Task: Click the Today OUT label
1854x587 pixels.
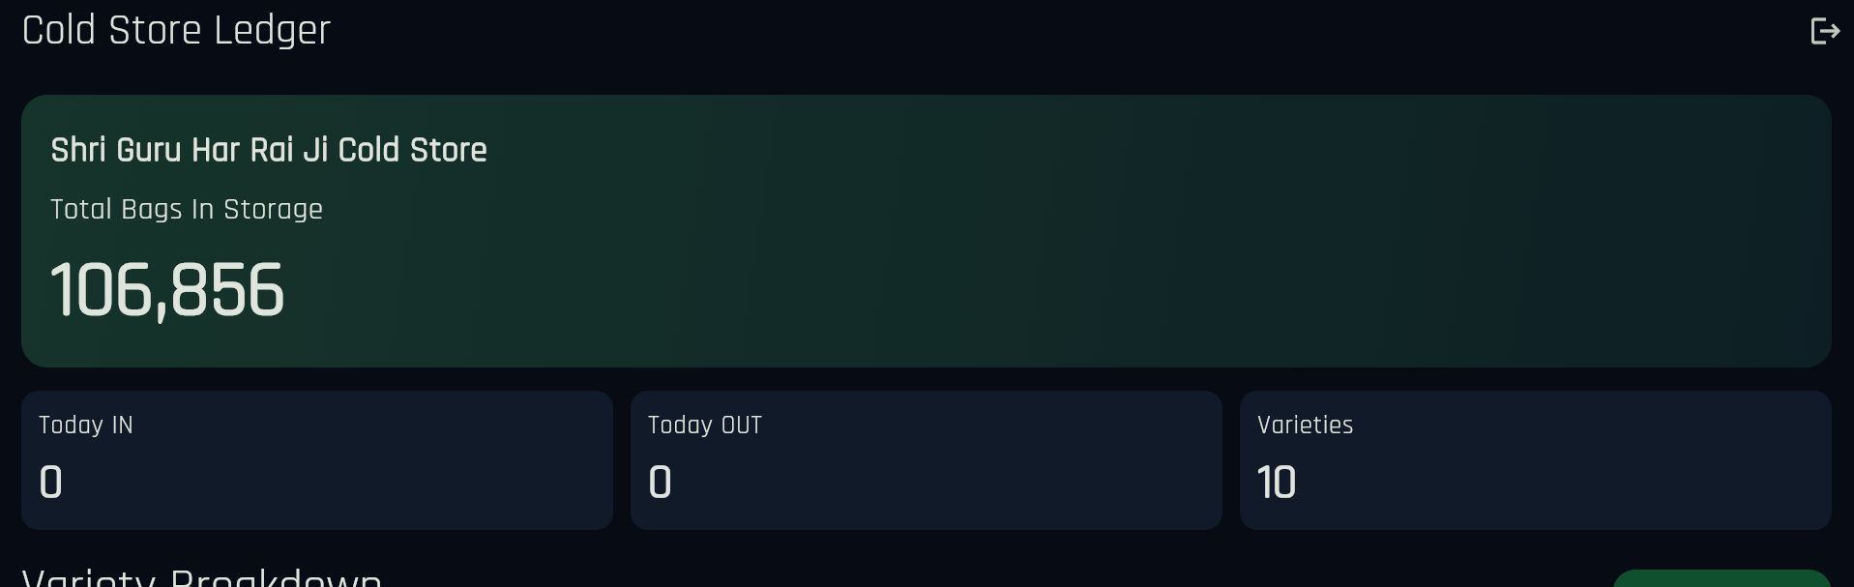Action: (x=705, y=425)
